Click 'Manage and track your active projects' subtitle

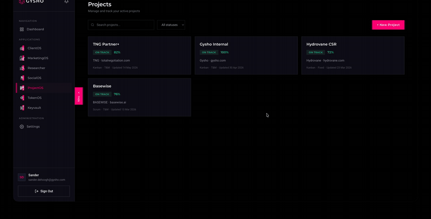click(114, 11)
